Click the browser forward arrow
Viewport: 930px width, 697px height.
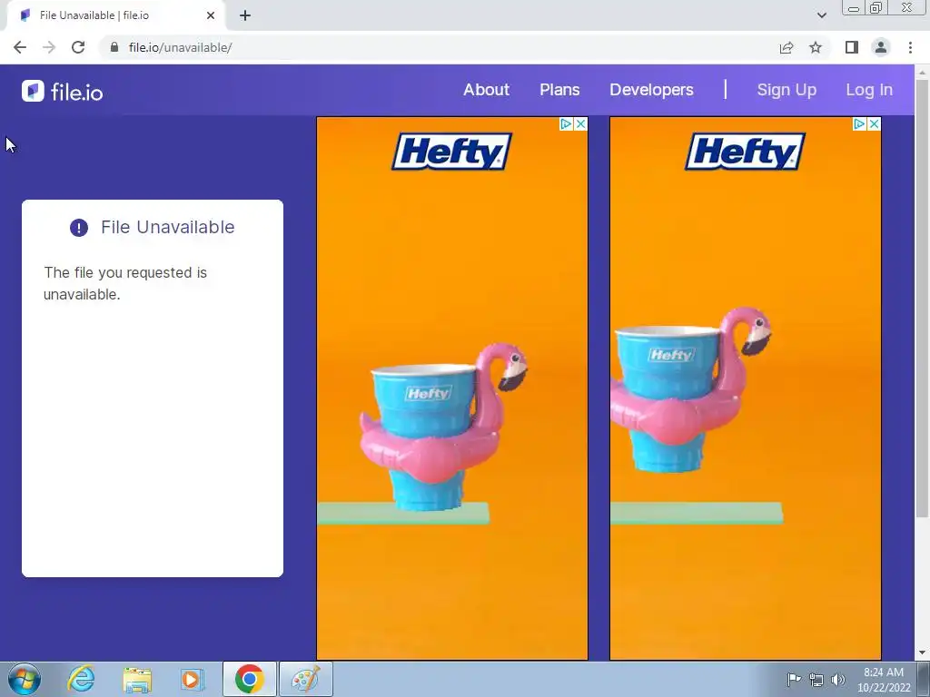[x=49, y=47]
